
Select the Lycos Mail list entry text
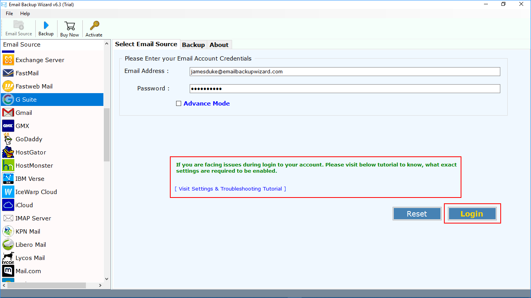30,258
